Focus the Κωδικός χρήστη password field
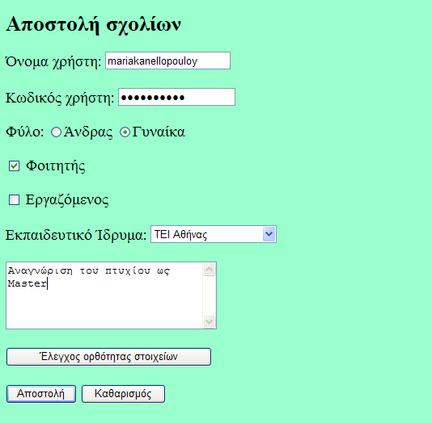The image size is (432, 423). tap(176, 97)
